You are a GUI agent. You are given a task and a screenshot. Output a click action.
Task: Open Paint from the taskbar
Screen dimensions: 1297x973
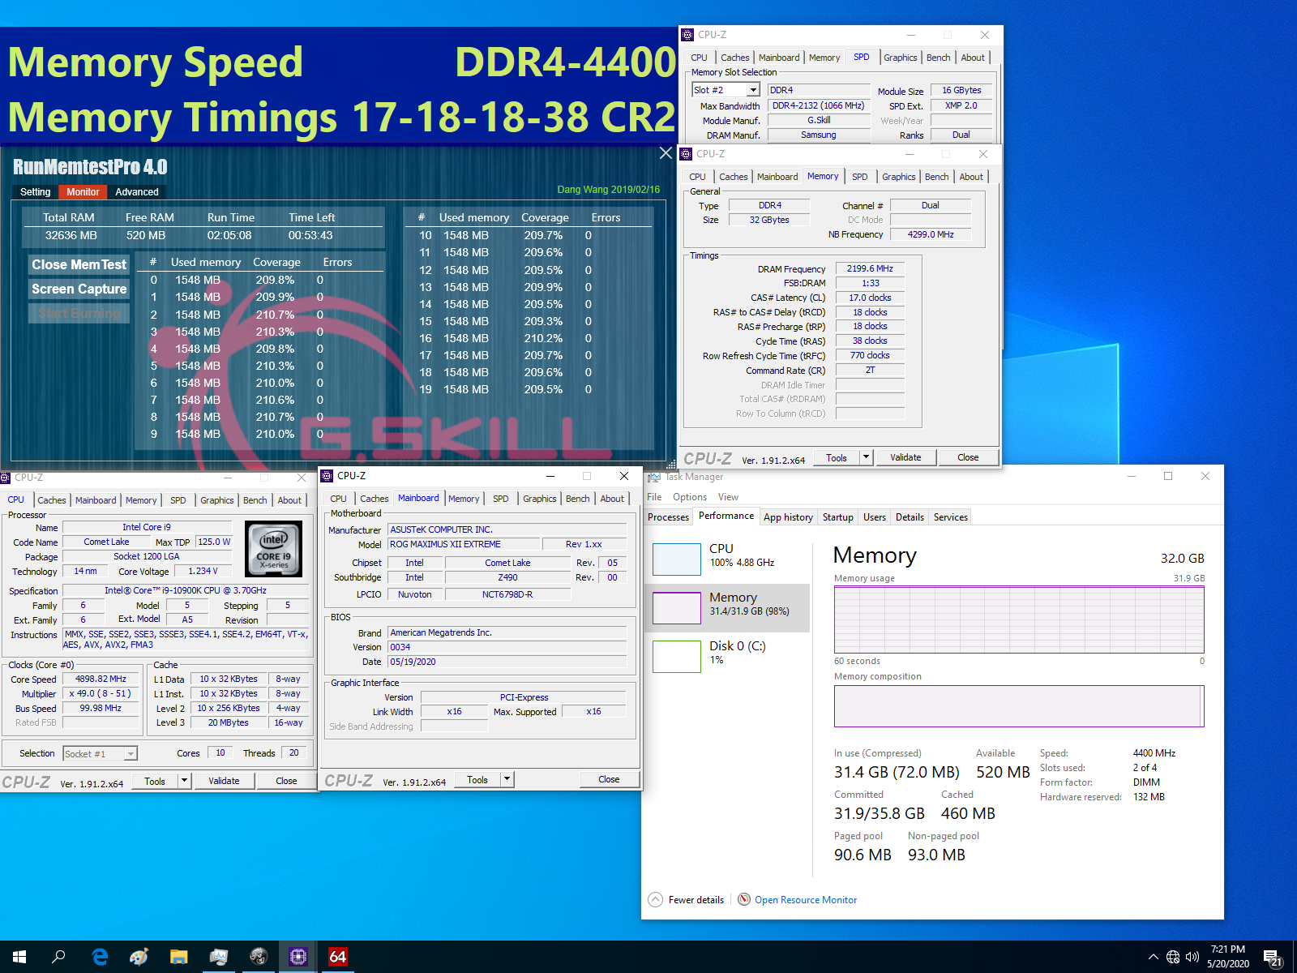pyautogui.click(x=139, y=957)
